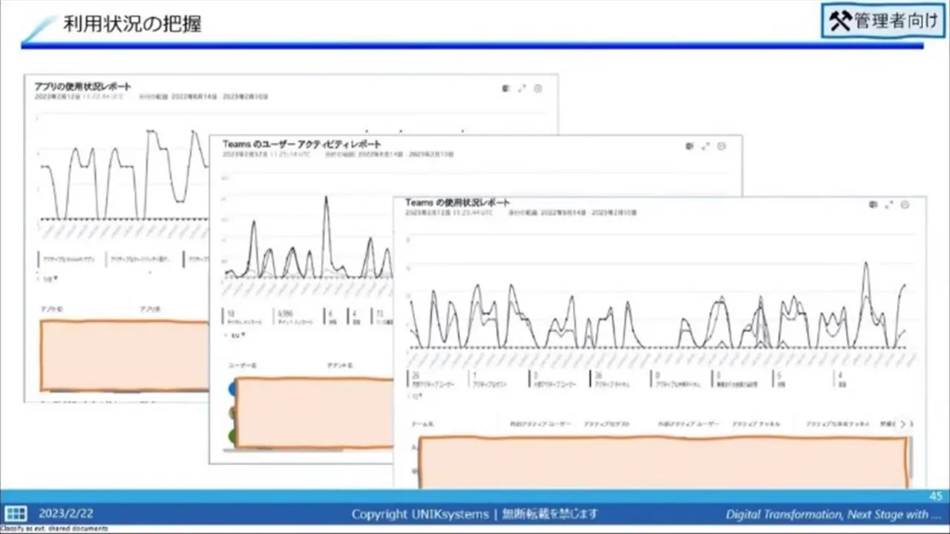Click the アプリの使用状況レポート title
950x534 pixels.
82,87
